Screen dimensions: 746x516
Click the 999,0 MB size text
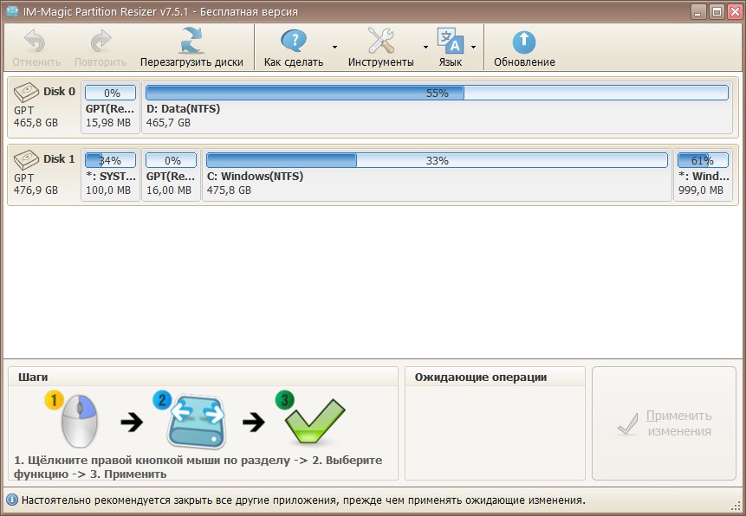(x=701, y=190)
